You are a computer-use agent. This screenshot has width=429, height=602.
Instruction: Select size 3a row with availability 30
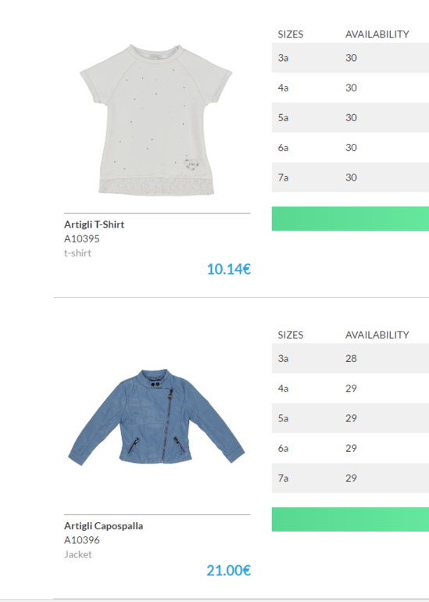pyautogui.click(x=350, y=58)
